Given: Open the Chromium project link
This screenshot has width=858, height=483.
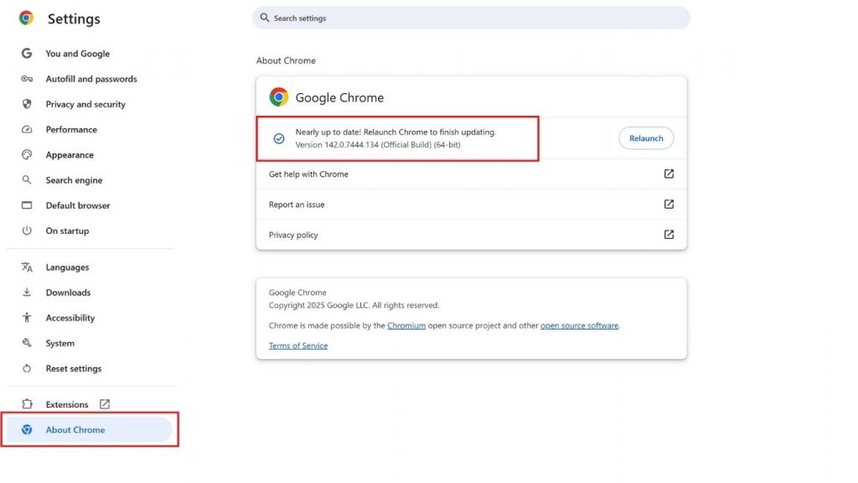Looking at the screenshot, I should point(406,325).
